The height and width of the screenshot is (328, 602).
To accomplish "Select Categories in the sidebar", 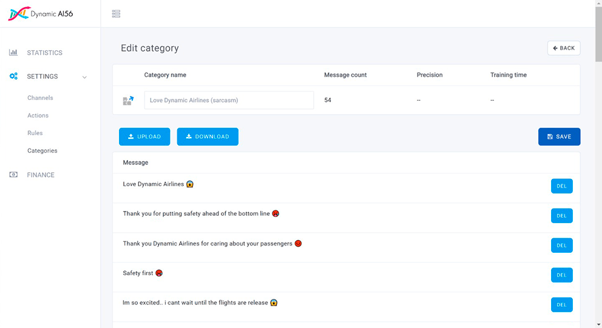I will [42, 150].
